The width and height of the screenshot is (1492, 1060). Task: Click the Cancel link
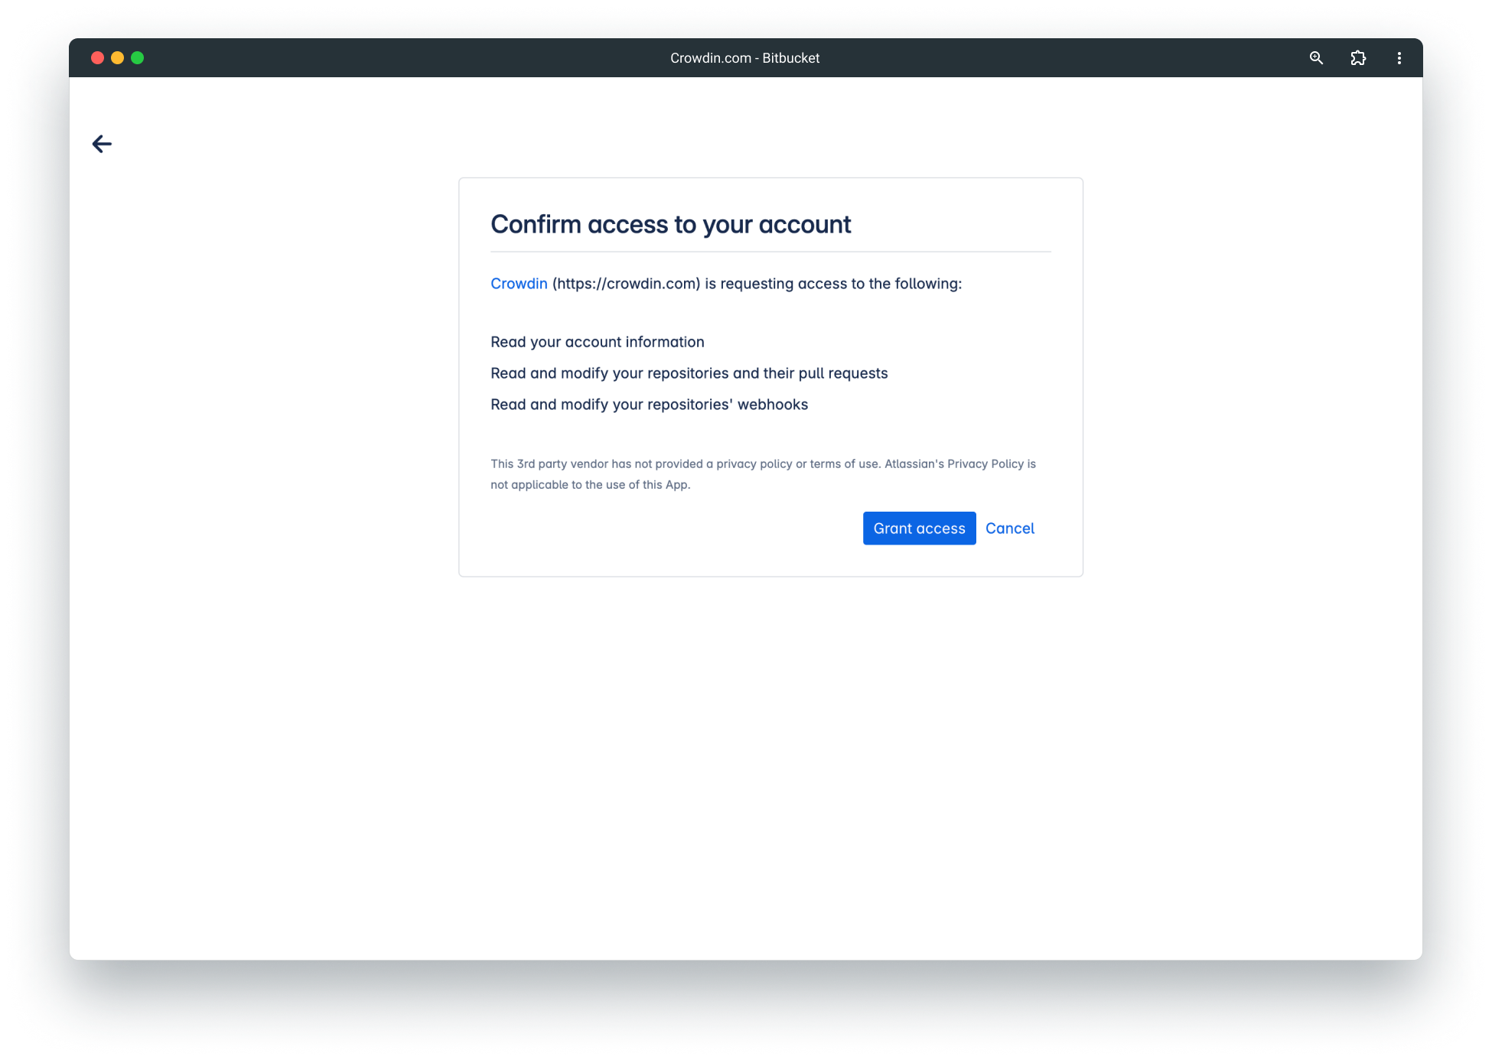click(x=1009, y=528)
